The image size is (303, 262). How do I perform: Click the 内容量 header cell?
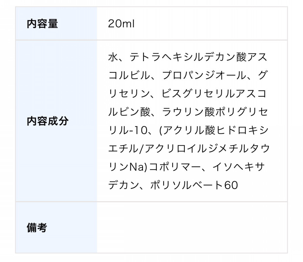56,23
